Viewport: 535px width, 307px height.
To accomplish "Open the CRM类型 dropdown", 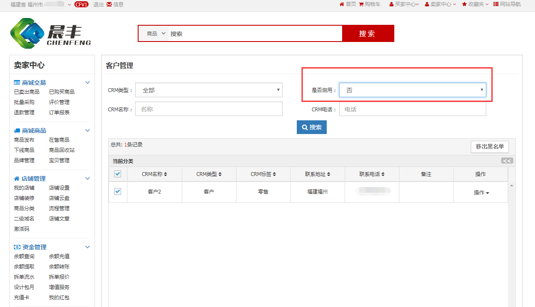I will [209, 90].
